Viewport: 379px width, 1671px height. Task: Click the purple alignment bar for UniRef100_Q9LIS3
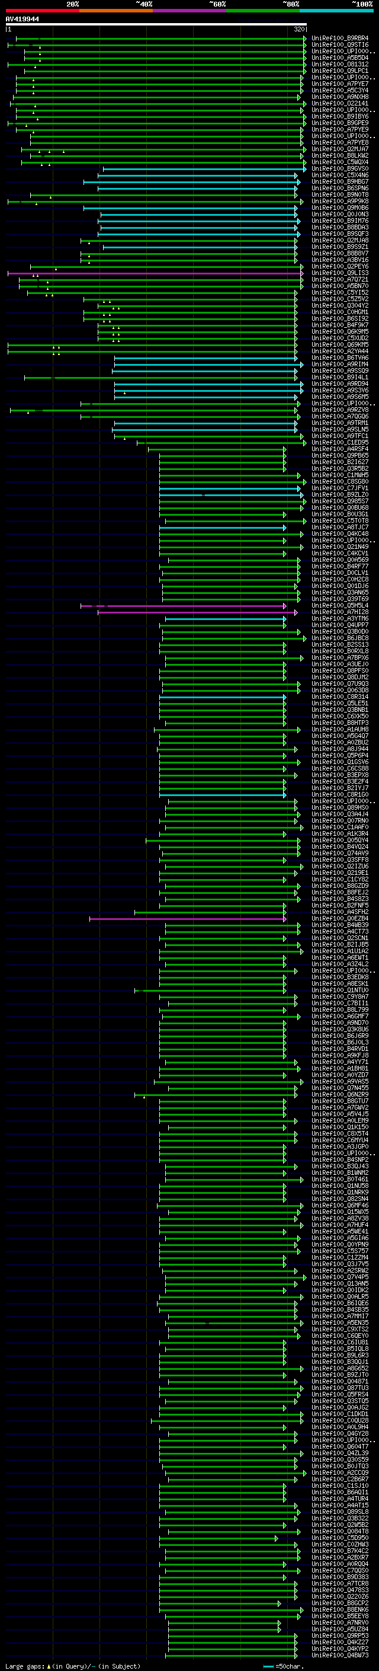click(156, 273)
